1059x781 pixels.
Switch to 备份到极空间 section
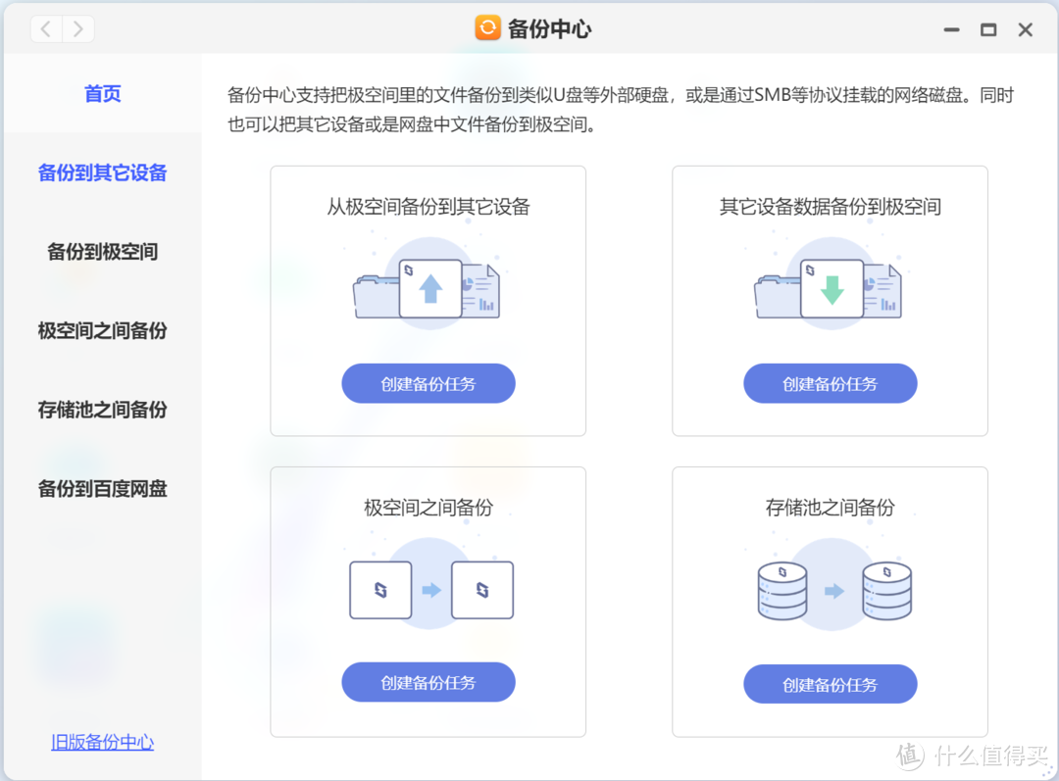(102, 252)
